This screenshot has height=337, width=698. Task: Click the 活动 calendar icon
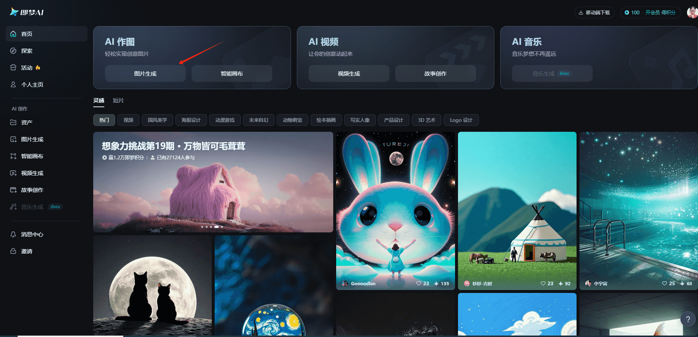[x=13, y=68]
